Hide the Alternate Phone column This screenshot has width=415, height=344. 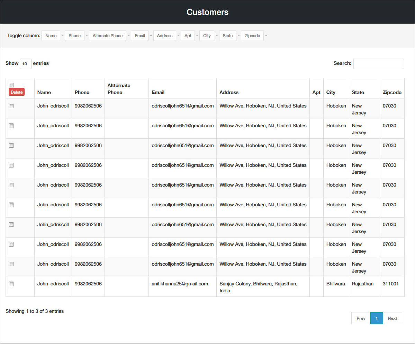tap(108, 36)
